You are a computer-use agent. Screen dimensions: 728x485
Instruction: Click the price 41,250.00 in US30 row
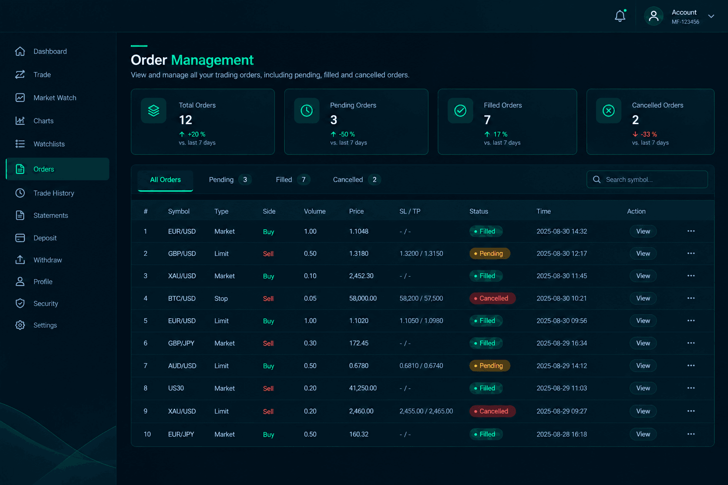tap(363, 388)
